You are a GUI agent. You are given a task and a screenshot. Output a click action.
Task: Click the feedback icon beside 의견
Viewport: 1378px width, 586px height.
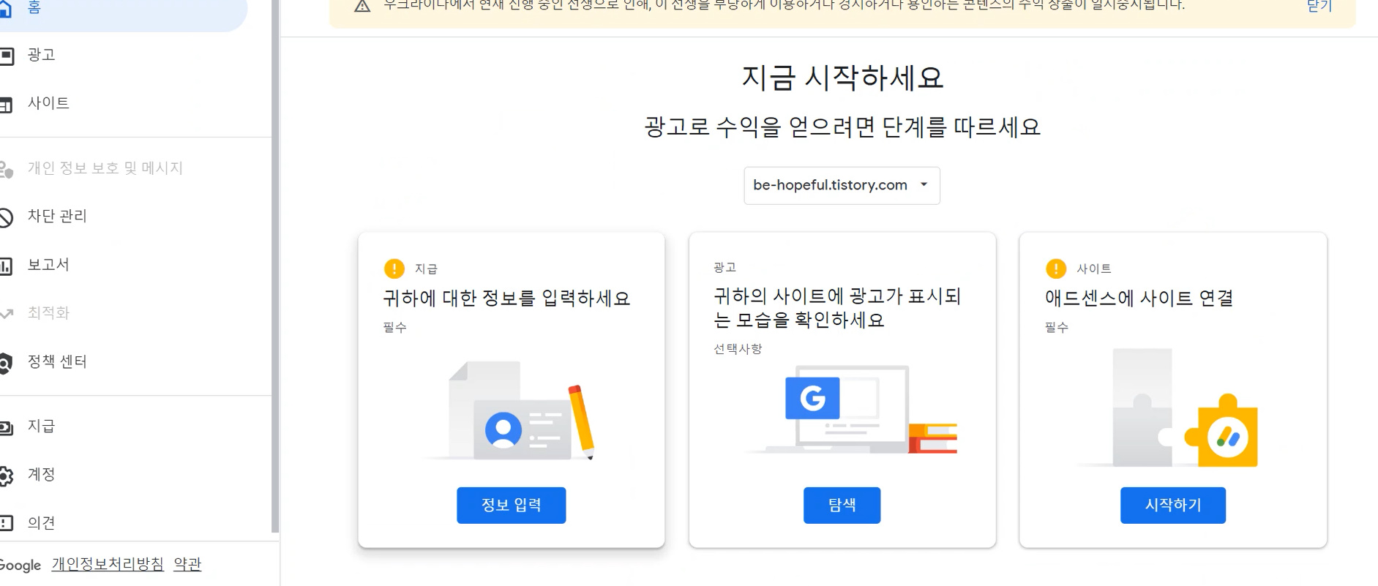click(x=6, y=524)
